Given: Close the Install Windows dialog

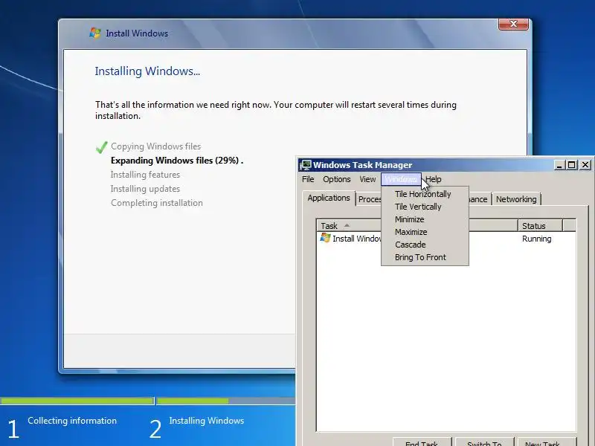Looking at the screenshot, I should pyautogui.click(x=513, y=24).
